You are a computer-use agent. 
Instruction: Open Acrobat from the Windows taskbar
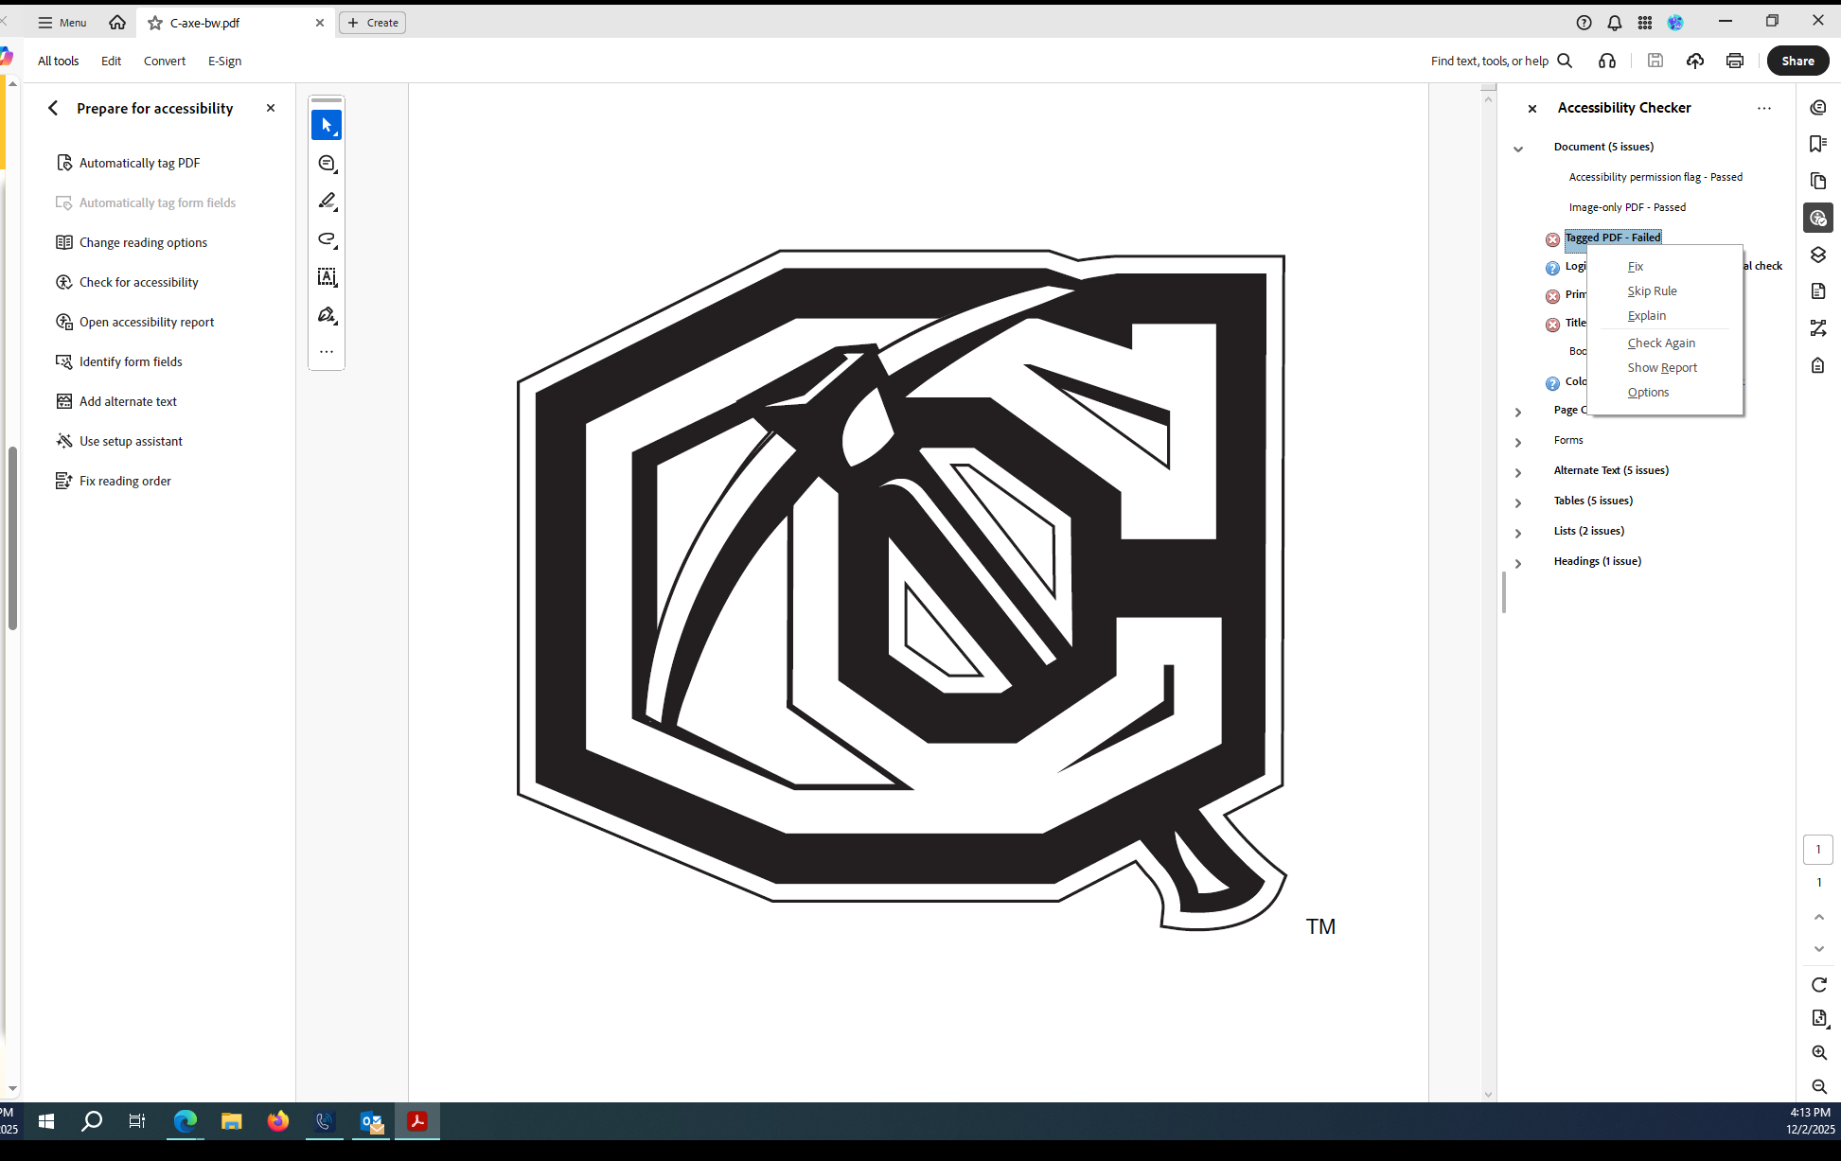pos(416,1121)
